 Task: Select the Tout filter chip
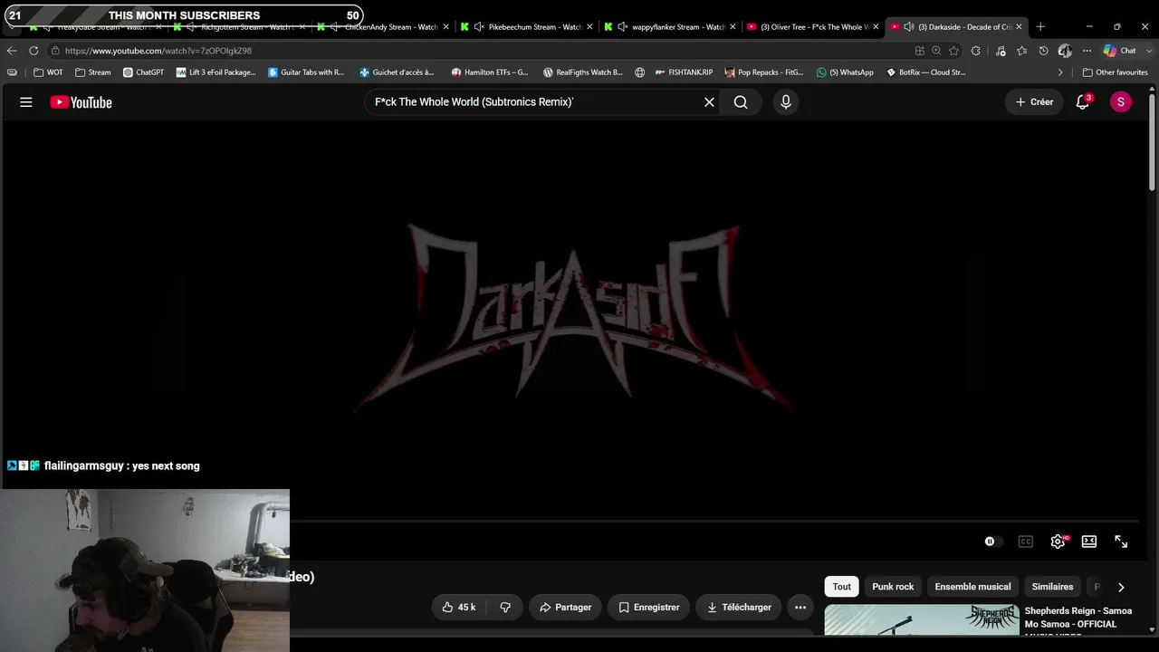[x=842, y=587]
